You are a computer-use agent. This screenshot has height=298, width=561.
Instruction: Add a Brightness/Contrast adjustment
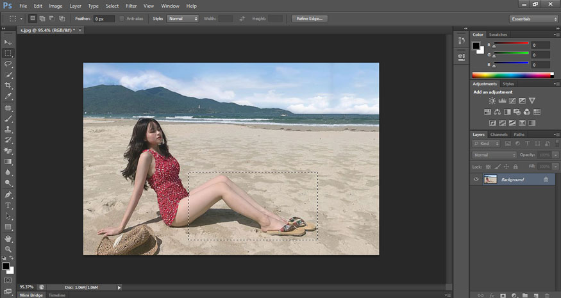pyautogui.click(x=492, y=101)
